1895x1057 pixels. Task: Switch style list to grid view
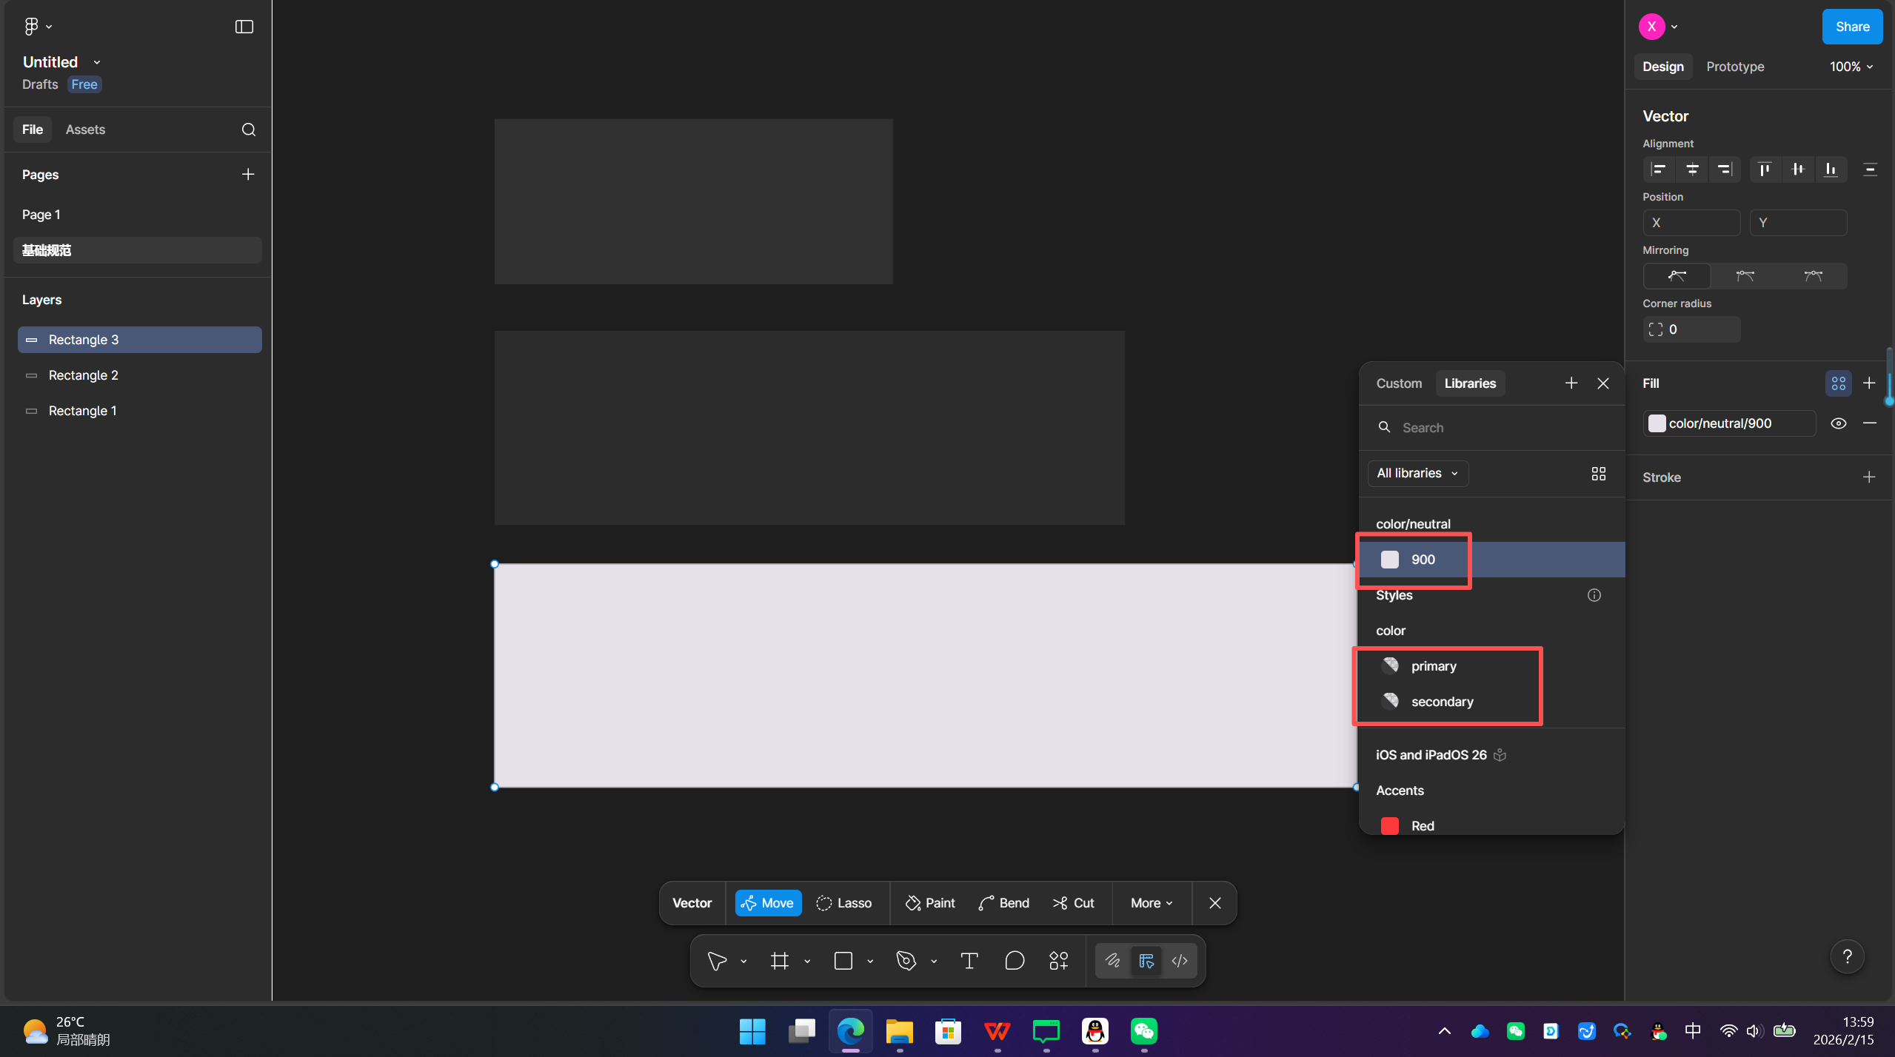tap(1598, 474)
